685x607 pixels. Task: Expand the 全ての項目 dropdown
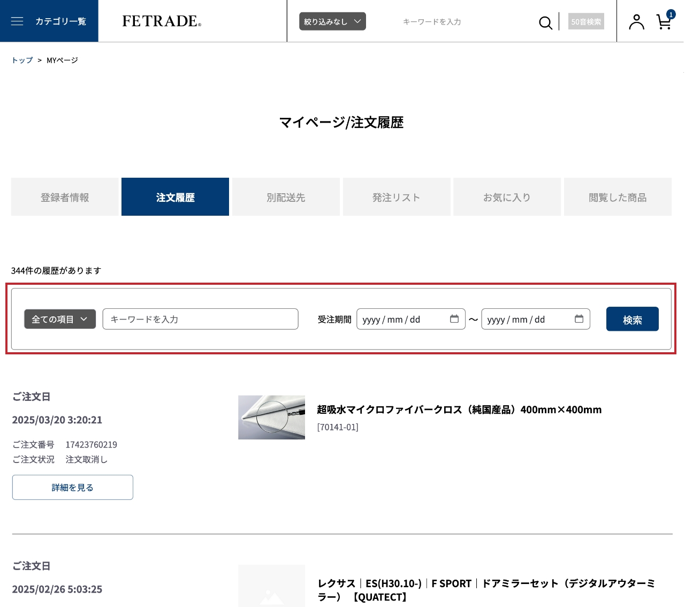tap(59, 318)
